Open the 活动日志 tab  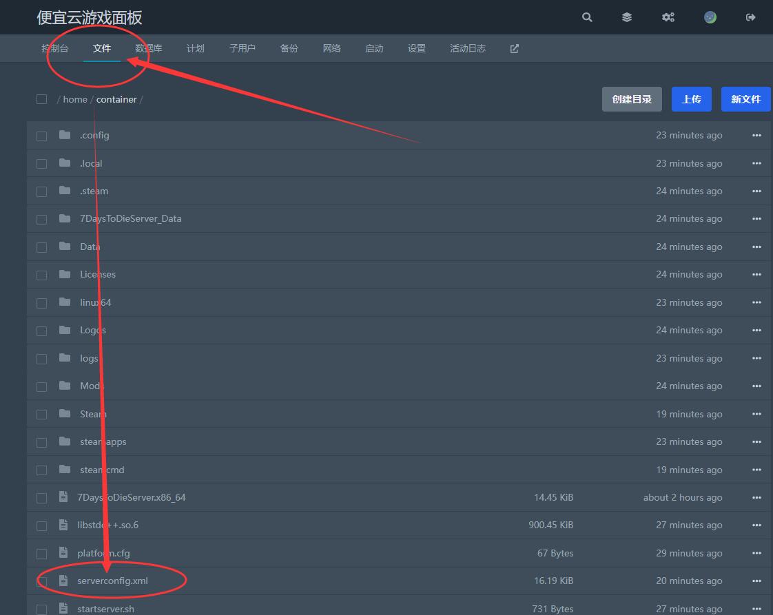coord(468,48)
